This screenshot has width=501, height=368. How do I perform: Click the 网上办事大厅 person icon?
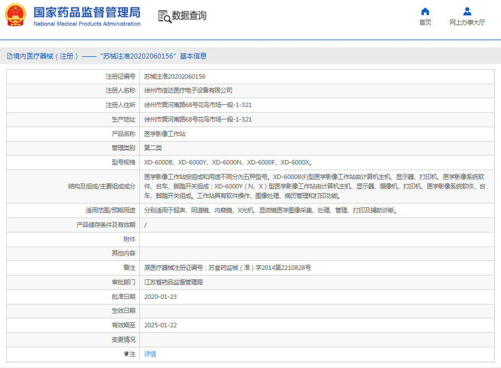[x=468, y=12]
